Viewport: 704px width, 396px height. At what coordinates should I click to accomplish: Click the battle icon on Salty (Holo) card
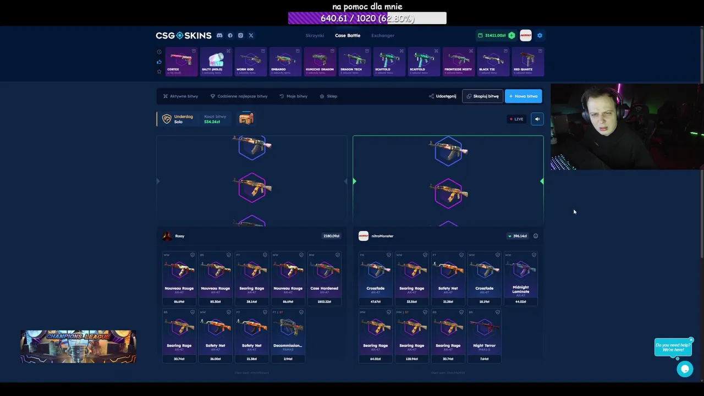click(228, 51)
